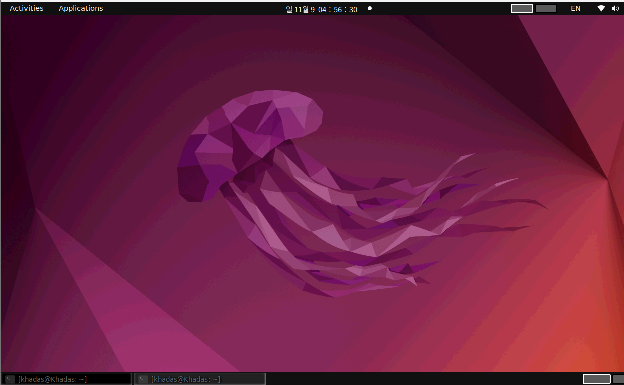Open the Activities overview

click(x=27, y=8)
